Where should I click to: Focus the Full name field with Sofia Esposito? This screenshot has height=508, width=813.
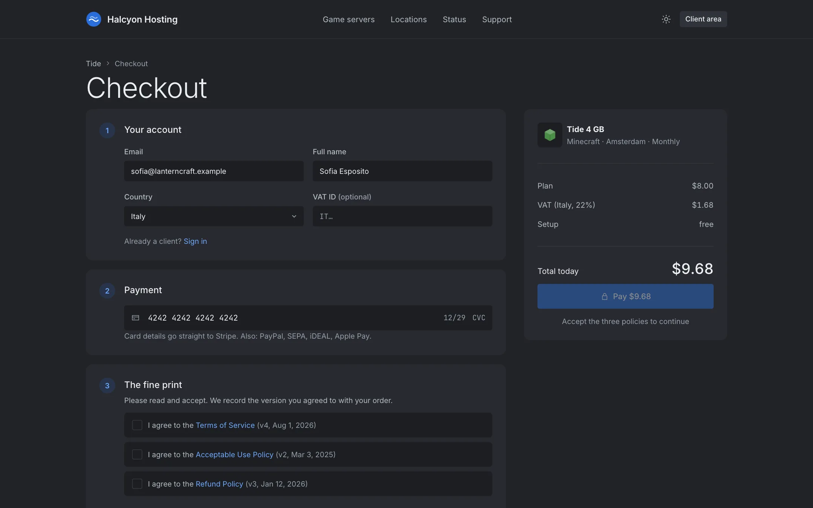[402, 171]
